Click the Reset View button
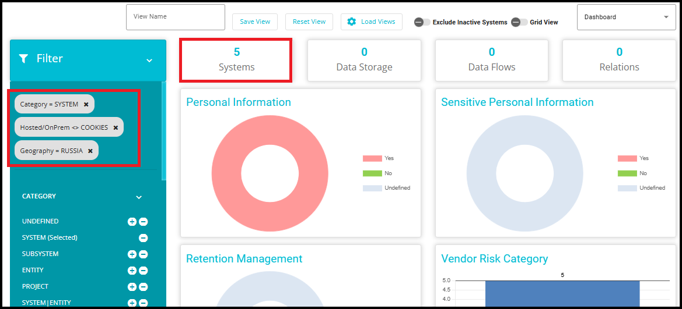 [x=309, y=22]
